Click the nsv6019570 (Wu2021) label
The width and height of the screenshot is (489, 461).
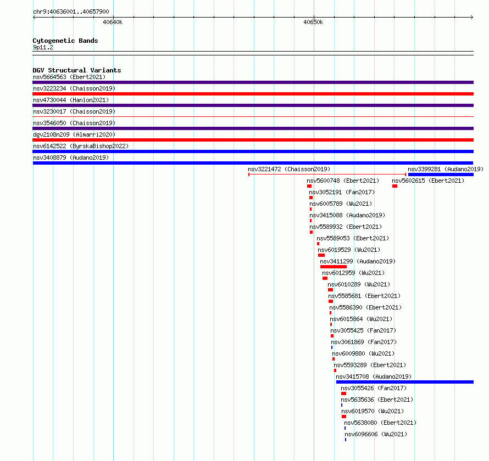(373, 411)
